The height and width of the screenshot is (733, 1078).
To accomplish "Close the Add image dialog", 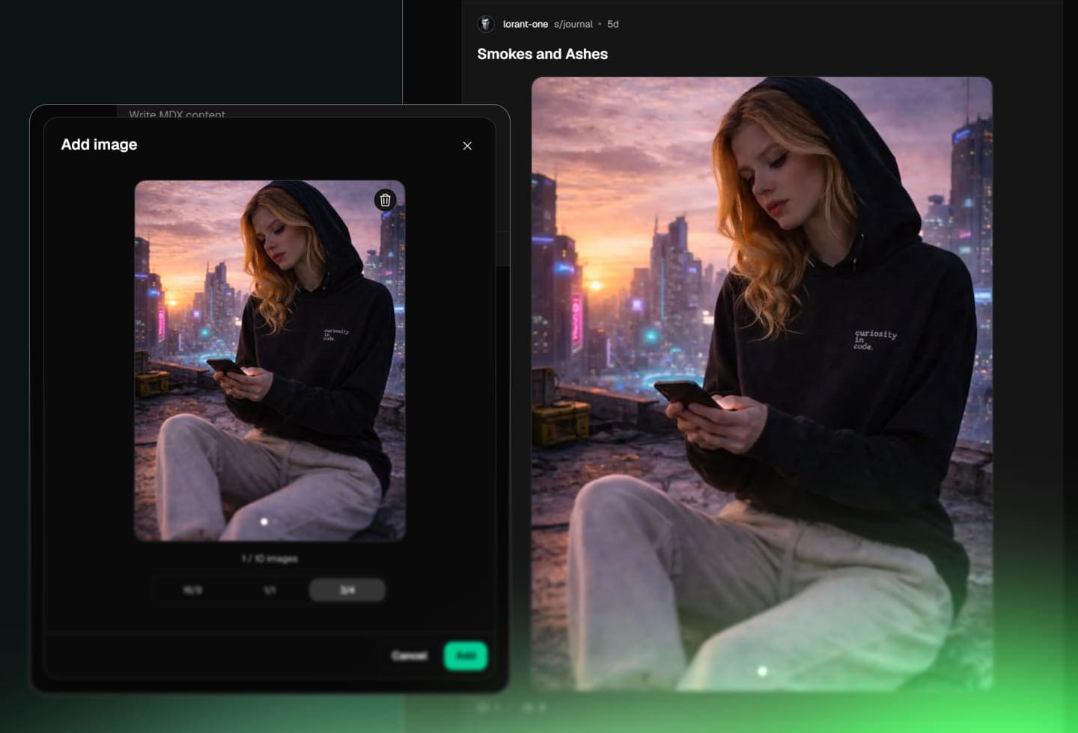I will 467,146.
